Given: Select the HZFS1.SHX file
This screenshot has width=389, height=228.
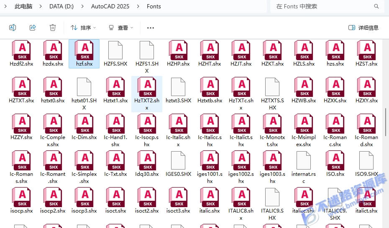Looking at the screenshot, I should click(x=147, y=57).
